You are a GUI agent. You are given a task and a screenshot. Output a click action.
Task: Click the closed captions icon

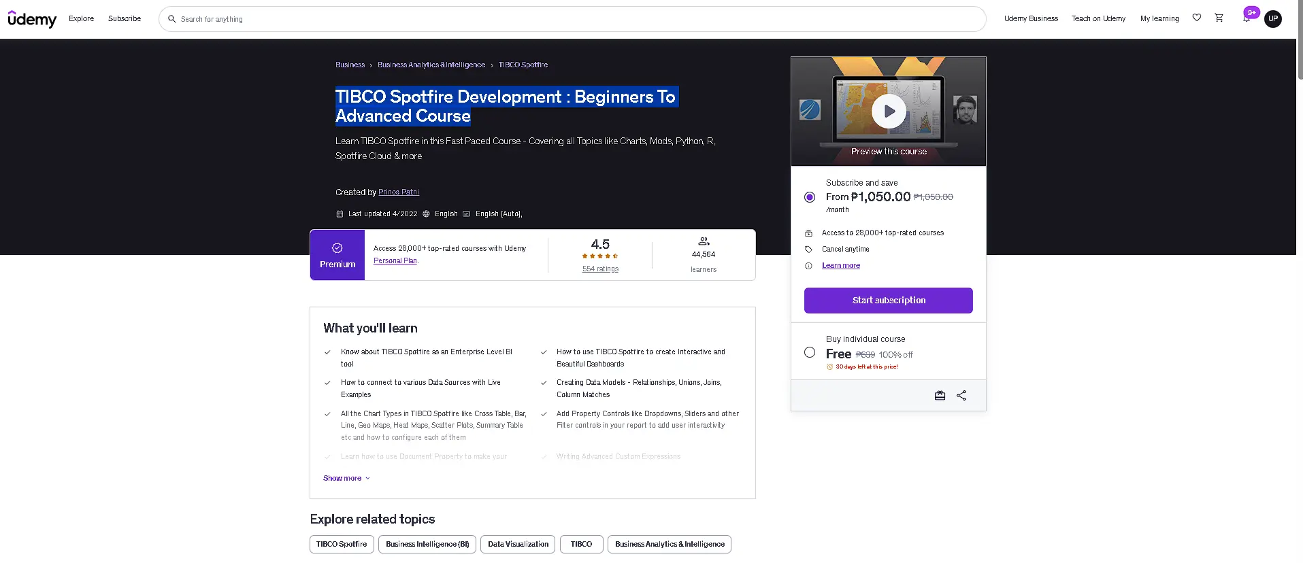466,214
